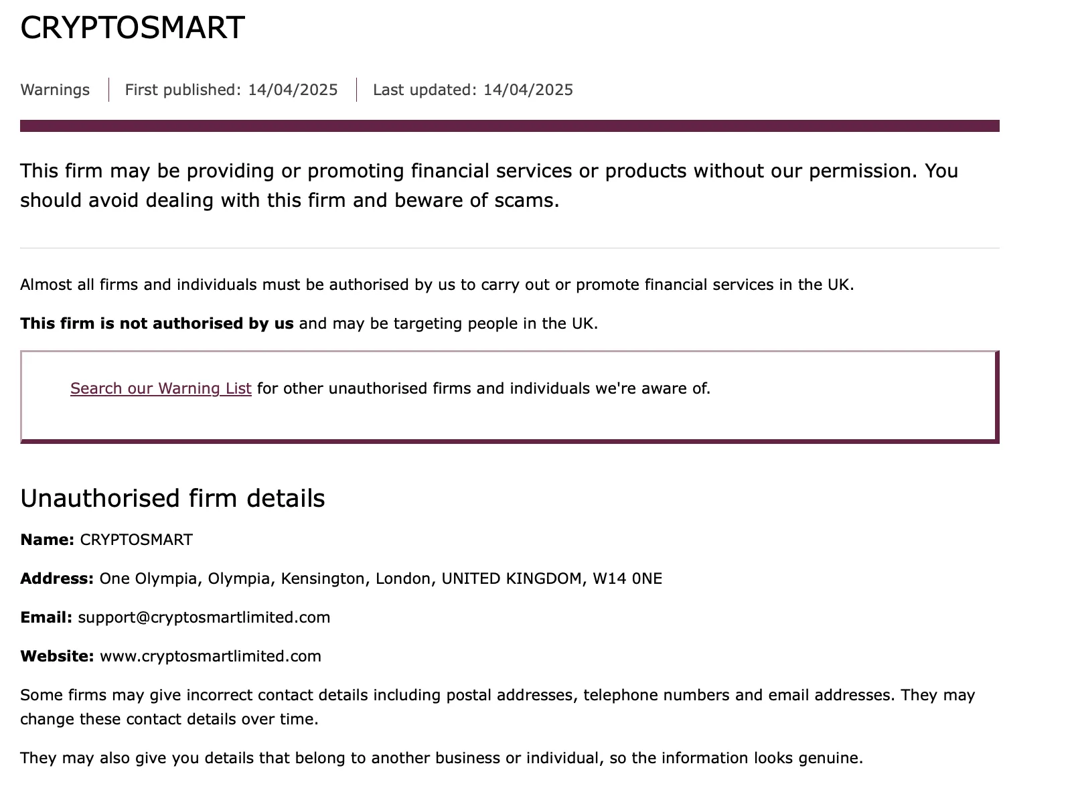Select the Warnings category label

pyautogui.click(x=55, y=90)
